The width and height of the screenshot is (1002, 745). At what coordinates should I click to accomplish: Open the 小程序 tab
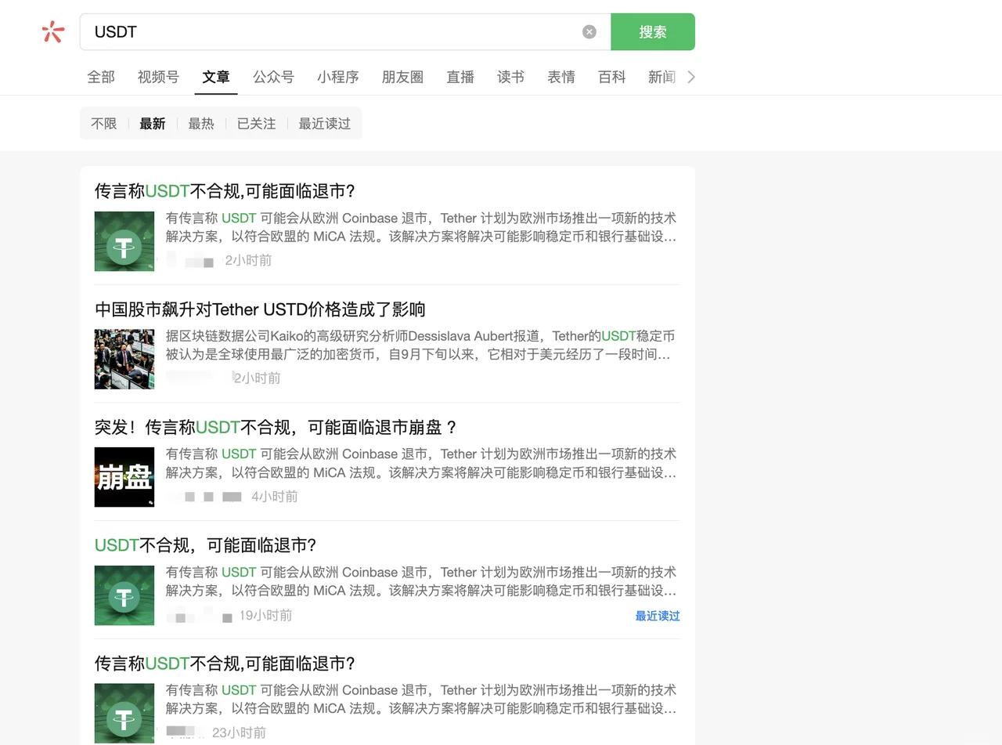click(338, 77)
